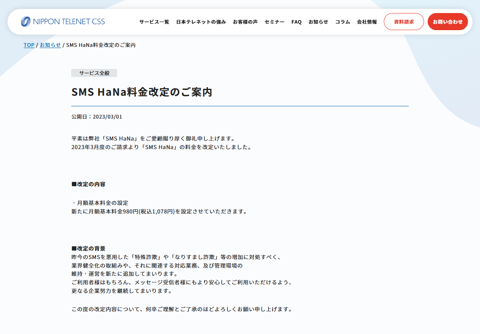Click the SMS HaNa料金改定のご案内 headline
This screenshot has width=480, height=334.
142,92
